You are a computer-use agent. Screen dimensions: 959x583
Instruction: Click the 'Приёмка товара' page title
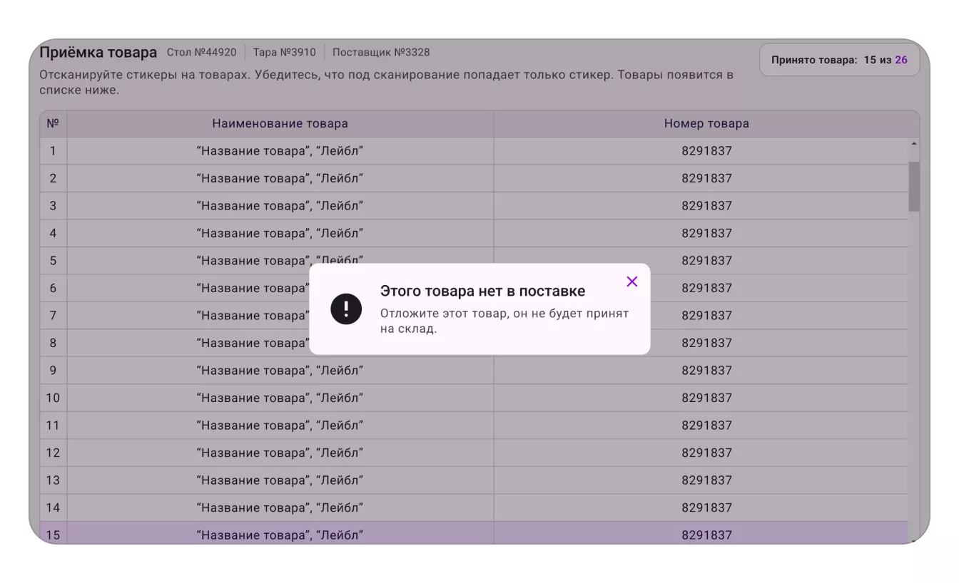(98, 53)
